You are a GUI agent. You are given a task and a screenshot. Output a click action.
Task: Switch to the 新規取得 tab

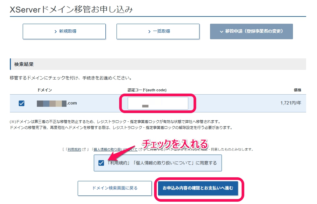pyautogui.click(x=64, y=31)
